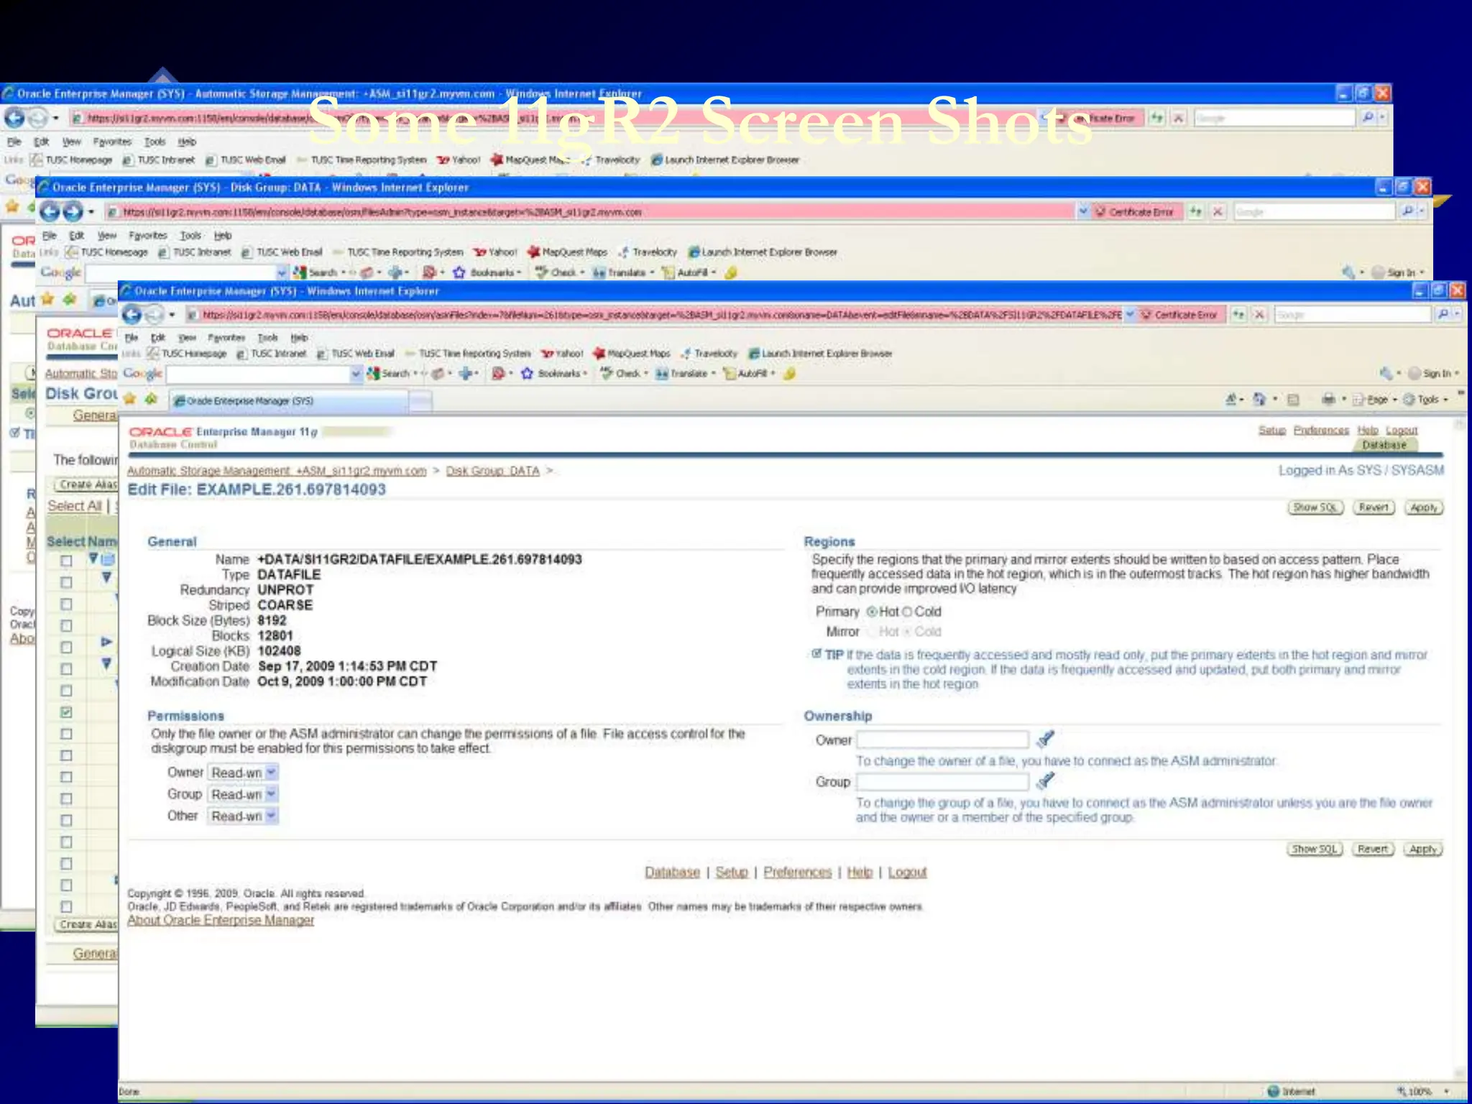Click the search magnifier icon in front window
Screen dimensions: 1472x1104
click(x=1443, y=314)
